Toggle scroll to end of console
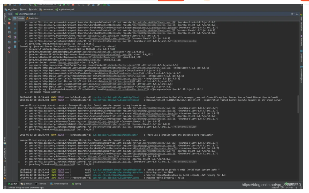The height and width of the screenshot is (193, 309). 15,37
